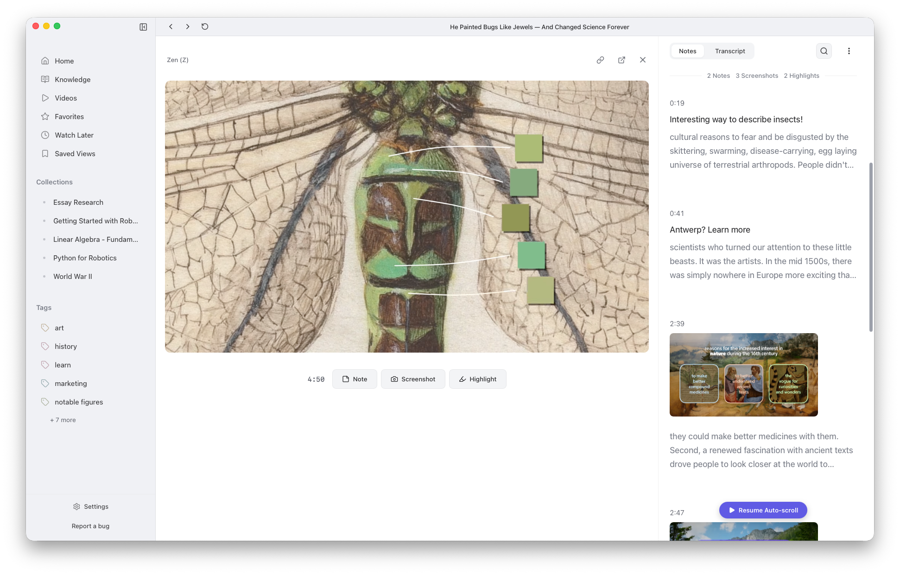The image size is (900, 575).
Task: Click the Favorites star icon
Action: [x=45, y=116]
